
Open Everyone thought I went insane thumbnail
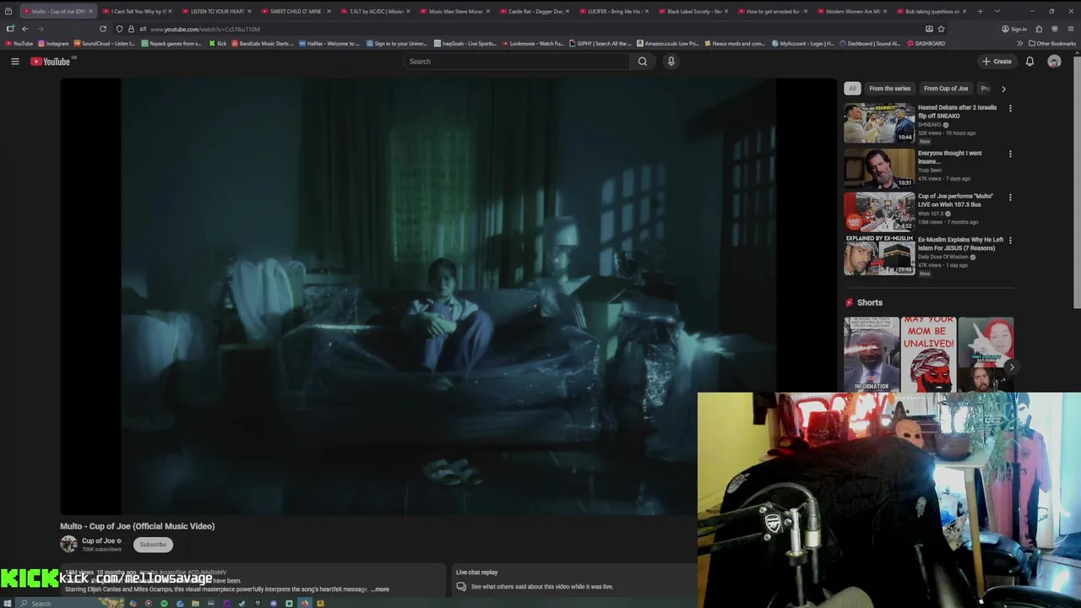[879, 167]
